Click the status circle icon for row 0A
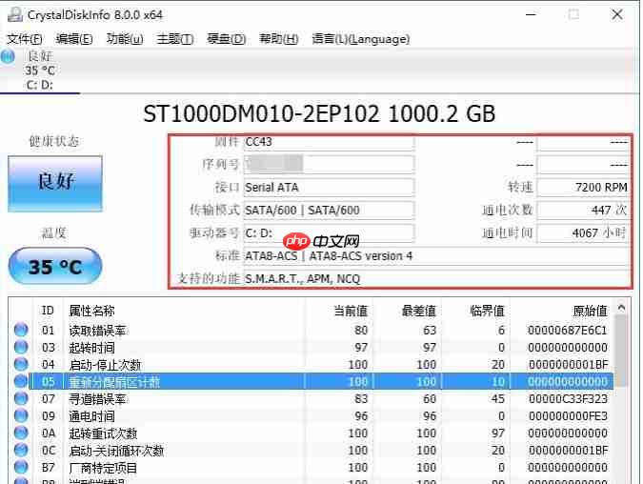This screenshot has height=484, width=643. [21, 433]
